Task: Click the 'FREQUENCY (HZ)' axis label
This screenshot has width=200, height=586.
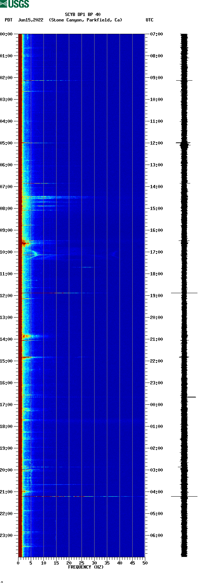Action: click(x=86, y=567)
